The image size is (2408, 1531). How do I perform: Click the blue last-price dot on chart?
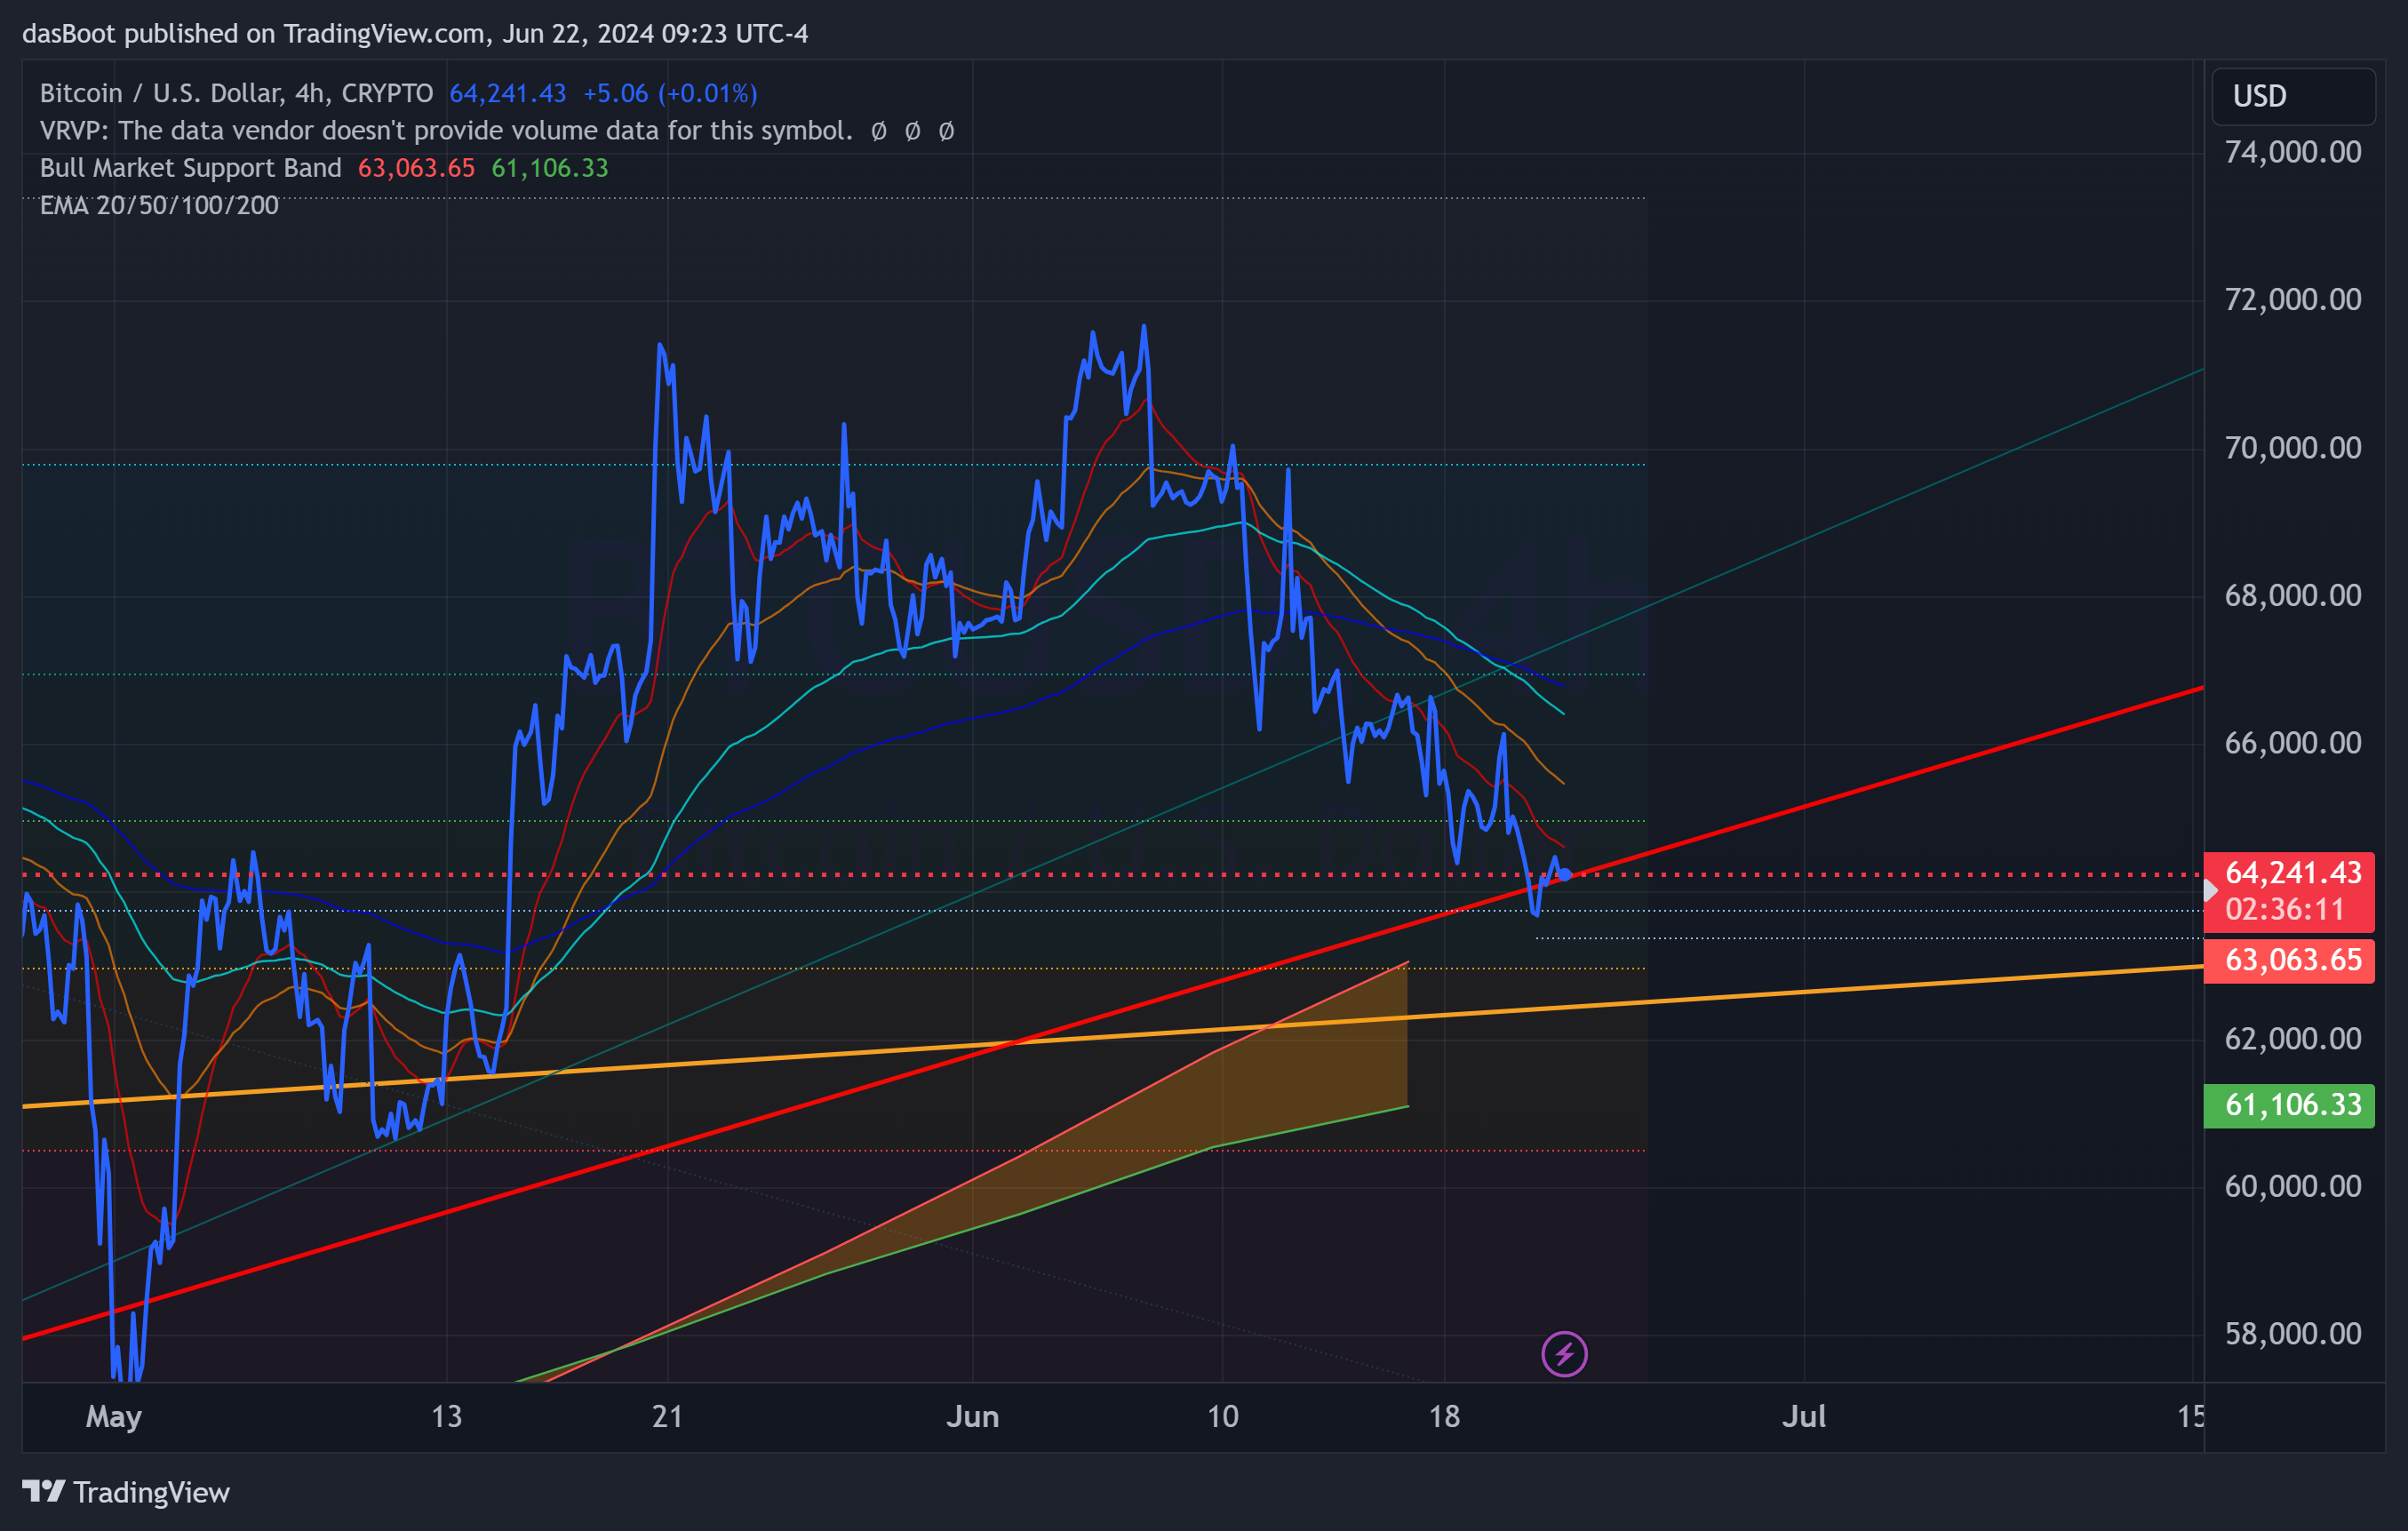point(1565,874)
